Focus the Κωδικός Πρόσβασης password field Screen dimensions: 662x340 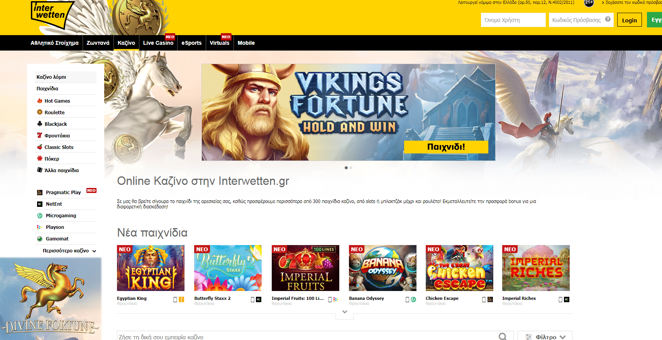[x=581, y=20]
